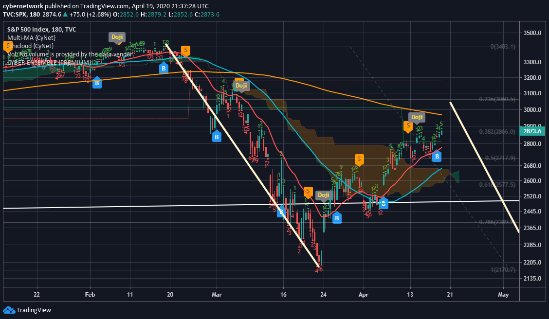Select the blue B marker near 2400 after March 24
This screenshot has width=549, height=319.
point(337,218)
